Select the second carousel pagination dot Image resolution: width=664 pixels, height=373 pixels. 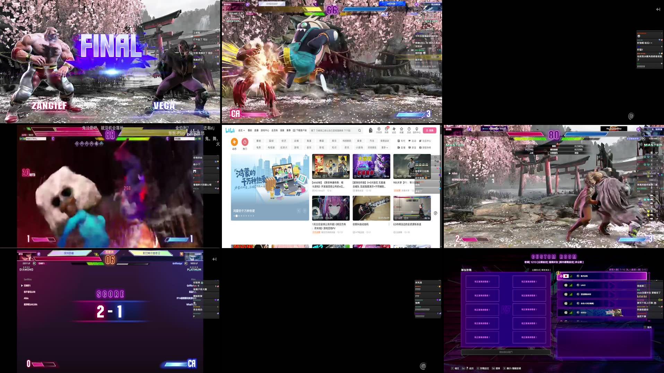point(236,216)
